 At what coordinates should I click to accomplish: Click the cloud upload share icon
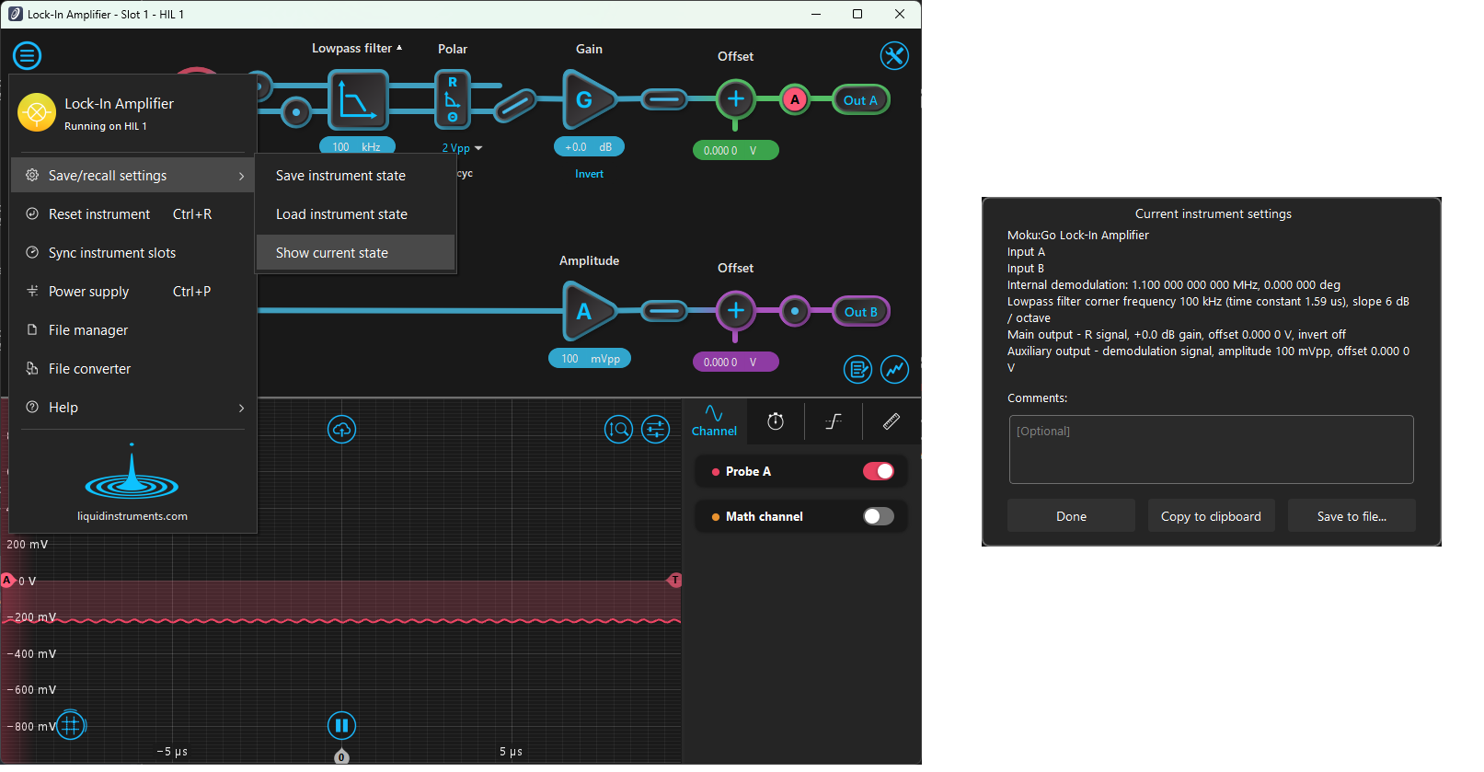pyautogui.click(x=342, y=430)
